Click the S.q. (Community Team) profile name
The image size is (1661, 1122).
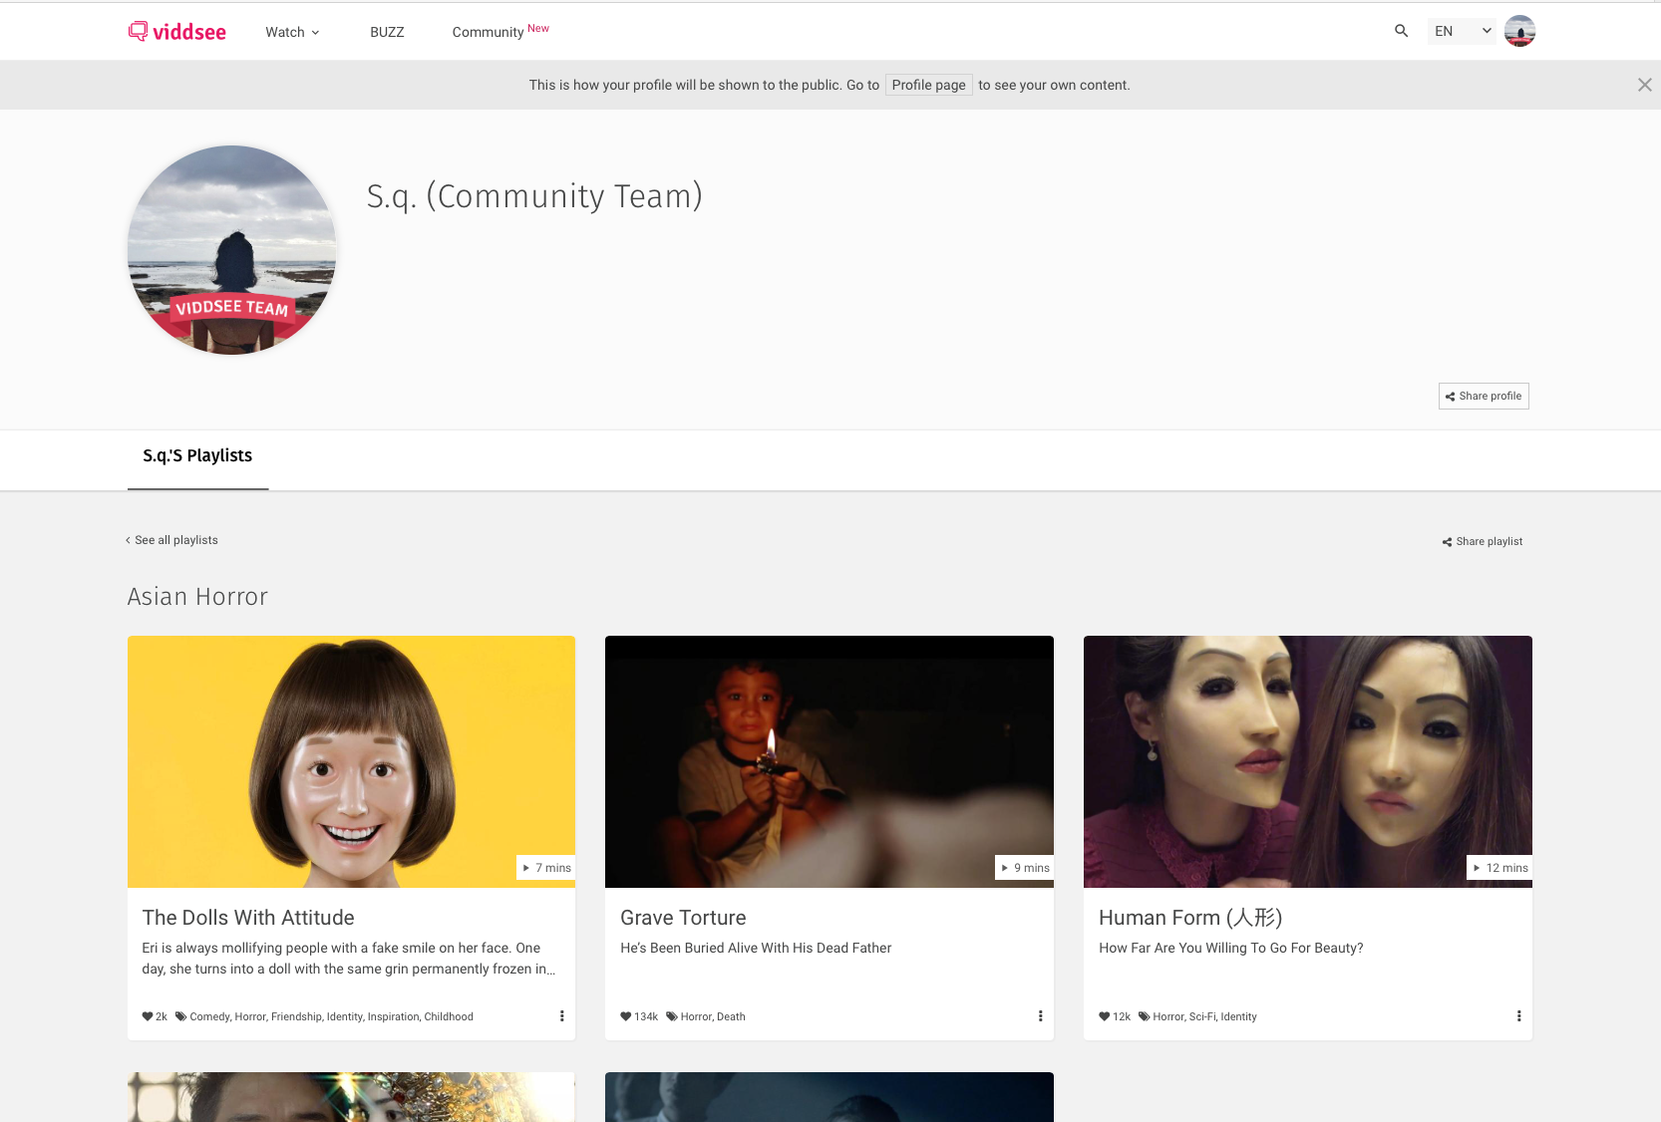[534, 196]
